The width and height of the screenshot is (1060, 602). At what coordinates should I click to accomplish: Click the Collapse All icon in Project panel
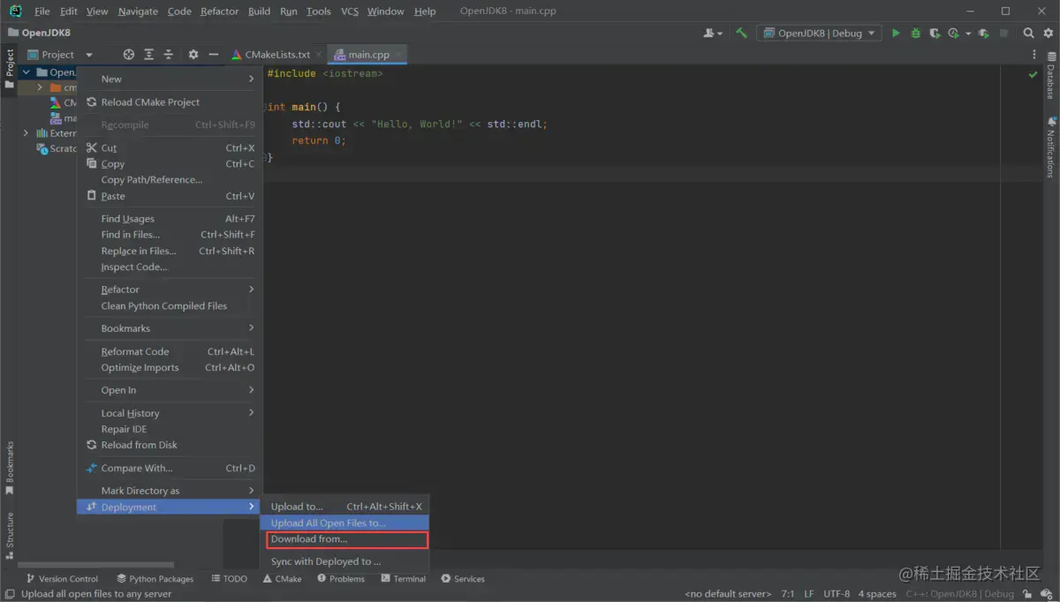169,55
